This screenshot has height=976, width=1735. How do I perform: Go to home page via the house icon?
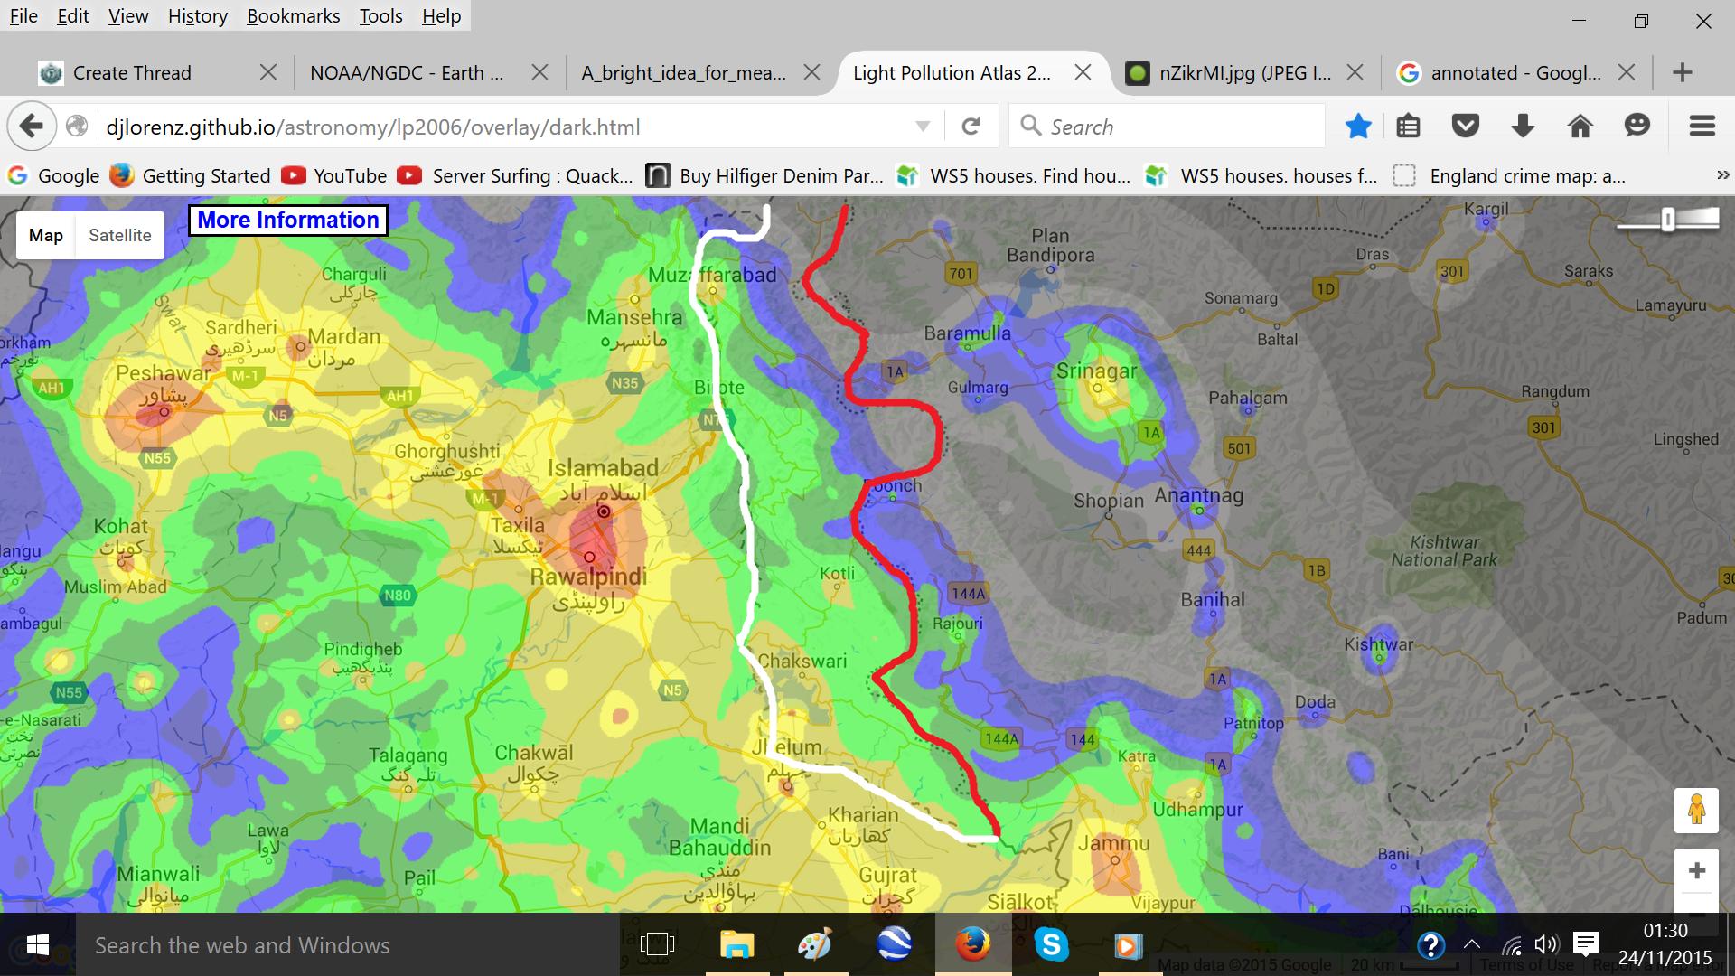point(1580,127)
